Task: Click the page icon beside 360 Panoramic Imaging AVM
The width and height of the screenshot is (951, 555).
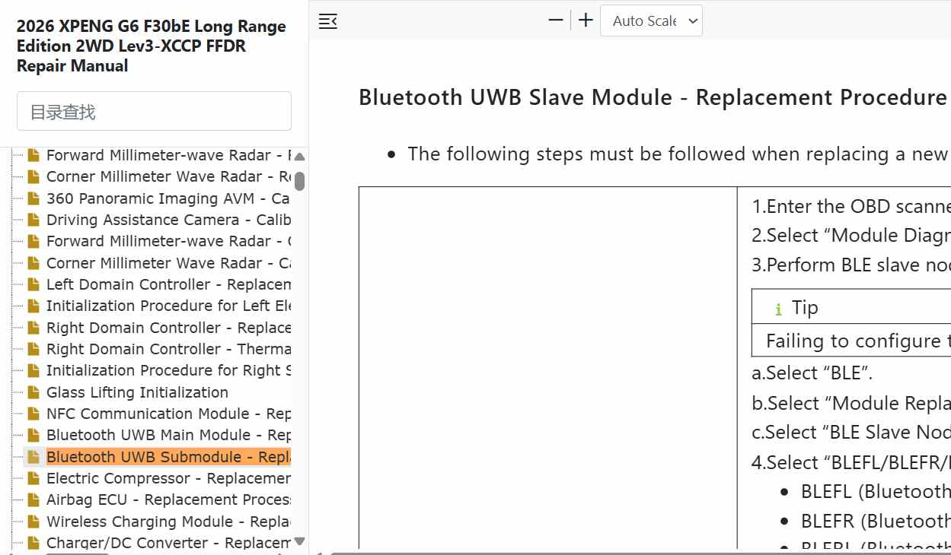Action: coord(33,198)
